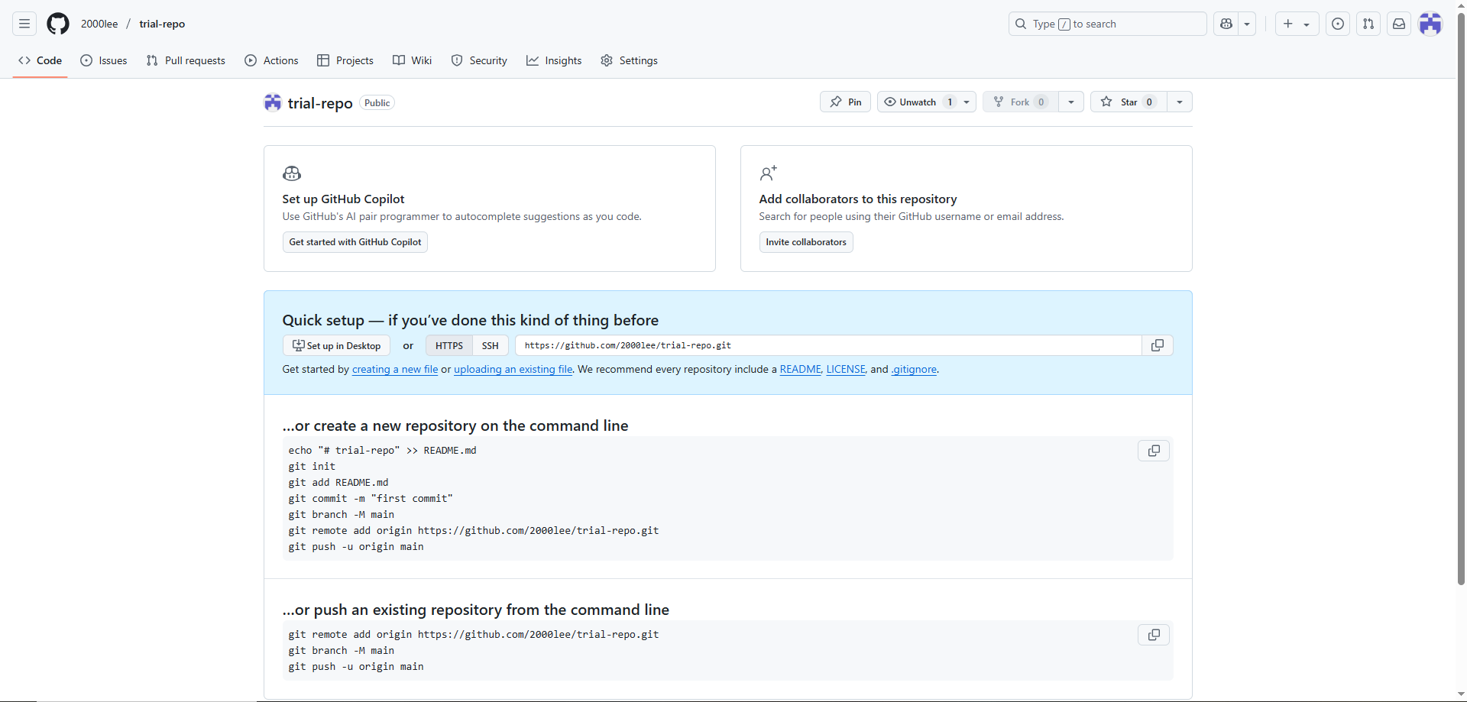Click the Fork button

(x=1021, y=102)
